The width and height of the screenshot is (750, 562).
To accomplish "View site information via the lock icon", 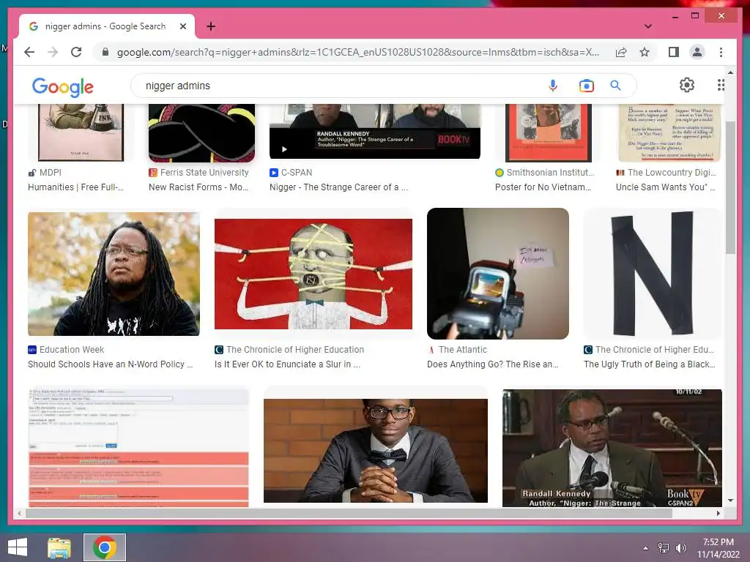I will (105, 52).
